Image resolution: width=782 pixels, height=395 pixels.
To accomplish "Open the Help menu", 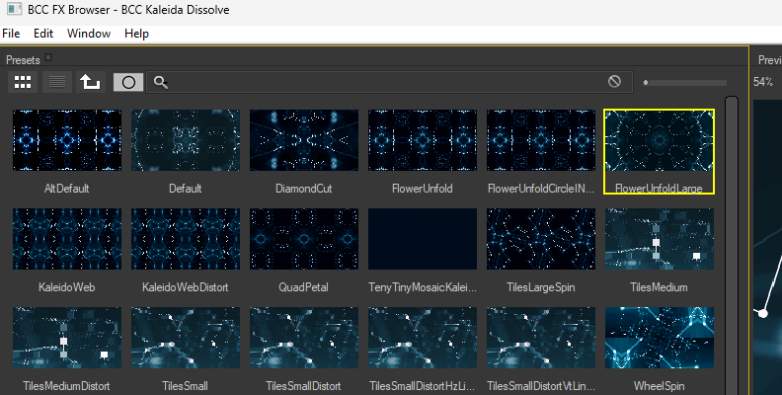I will click(136, 34).
